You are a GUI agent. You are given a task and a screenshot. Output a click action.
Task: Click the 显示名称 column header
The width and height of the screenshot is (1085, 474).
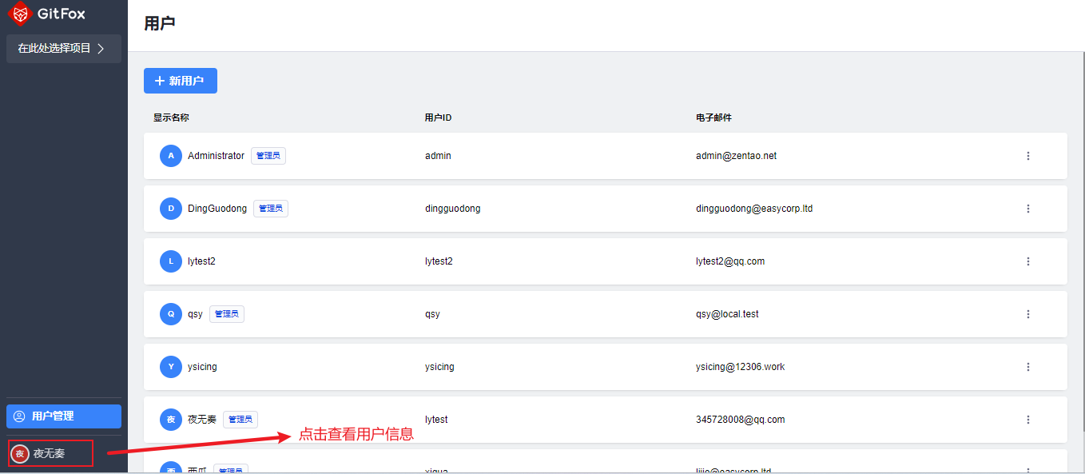171,118
